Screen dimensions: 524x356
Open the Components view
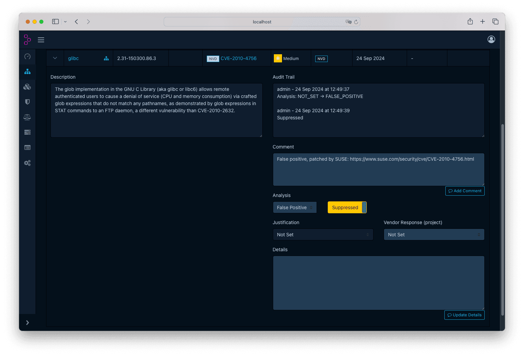point(27,86)
